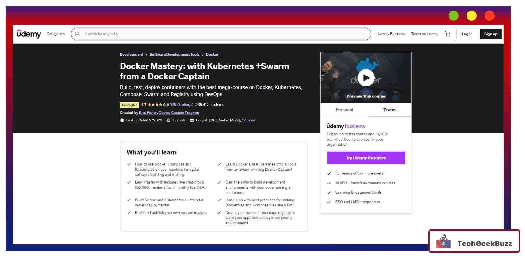Click the globe language icon
The width and height of the screenshot is (525, 256).
[x=168, y=120]
